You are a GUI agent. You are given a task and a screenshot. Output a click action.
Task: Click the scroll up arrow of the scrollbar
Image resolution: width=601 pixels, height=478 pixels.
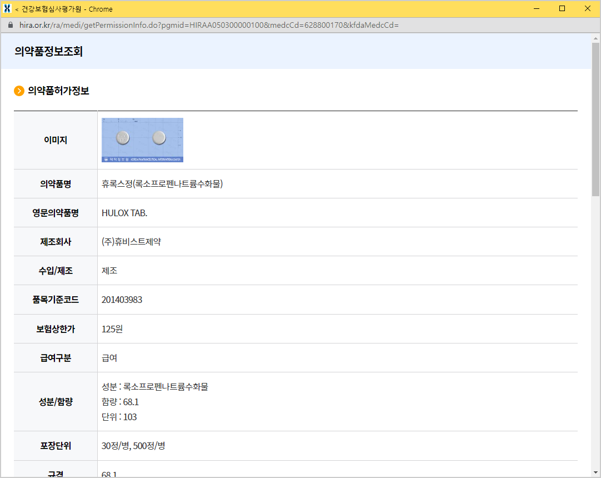click(x=595, y=38)
